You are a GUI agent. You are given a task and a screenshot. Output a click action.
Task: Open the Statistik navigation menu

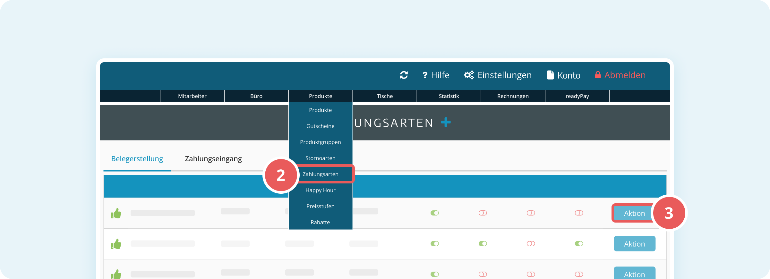coord(449,96)
